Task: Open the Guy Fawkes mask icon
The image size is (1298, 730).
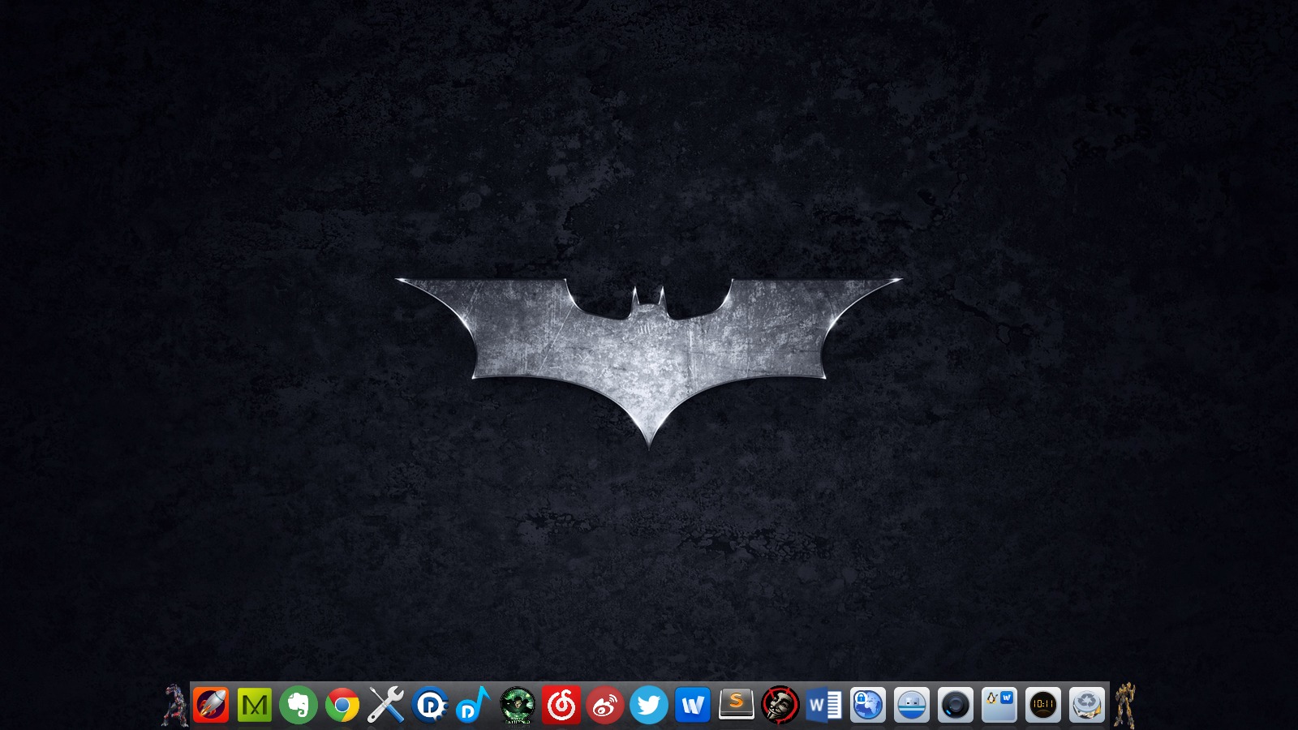Action: (x=780, y=705)
